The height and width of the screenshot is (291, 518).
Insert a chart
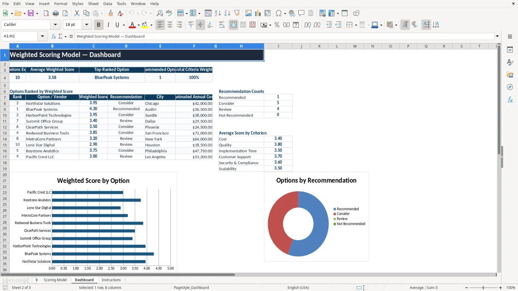tap(258, 13)
